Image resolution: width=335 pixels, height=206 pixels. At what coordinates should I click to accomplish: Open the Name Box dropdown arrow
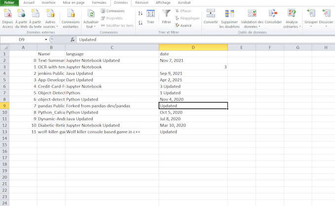click(x=46, y=39)
